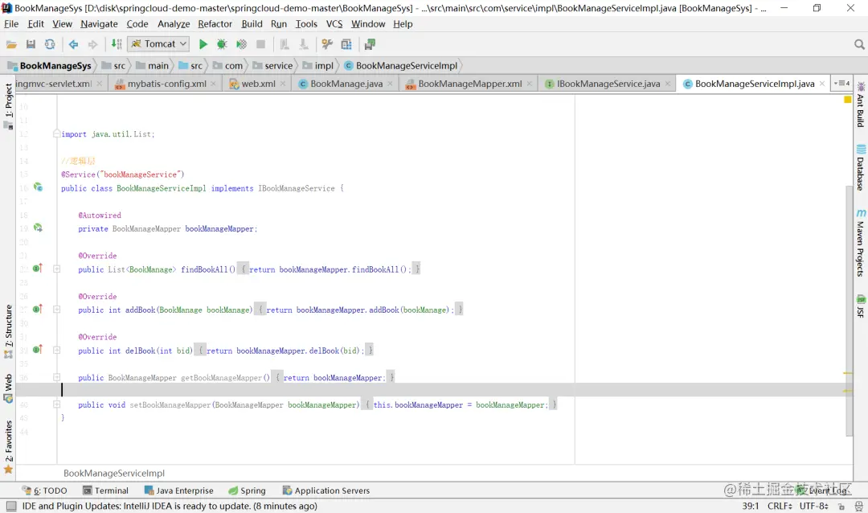Open the Structure tool window

tap(8, 330)
